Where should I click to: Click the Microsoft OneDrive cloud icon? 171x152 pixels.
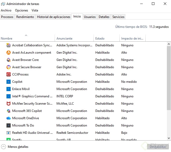tap(8, 118)
